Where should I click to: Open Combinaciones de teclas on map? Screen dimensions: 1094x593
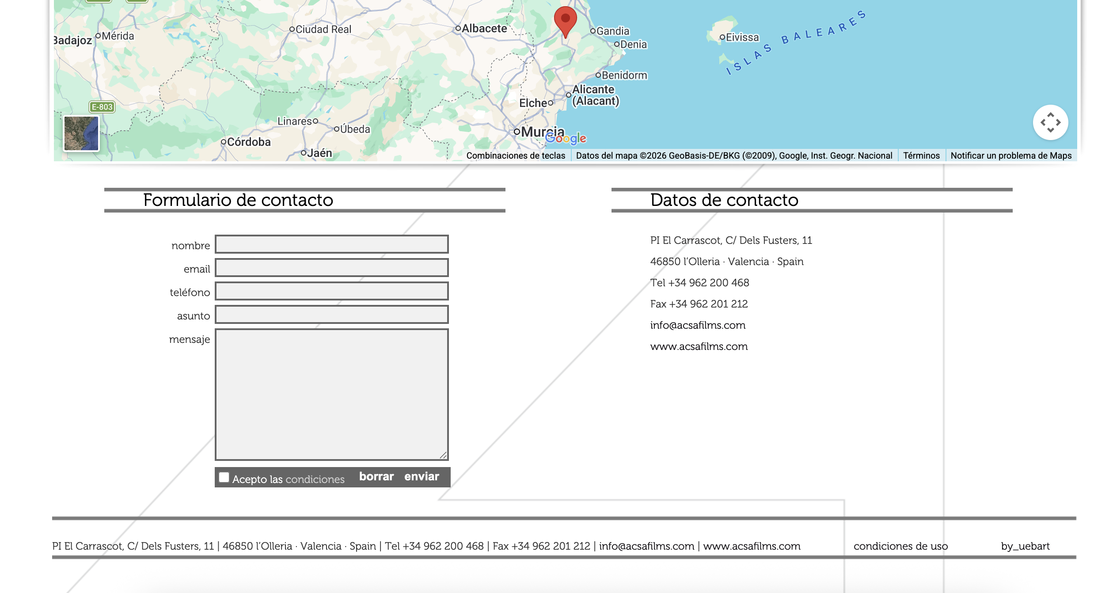coord(516,156)
